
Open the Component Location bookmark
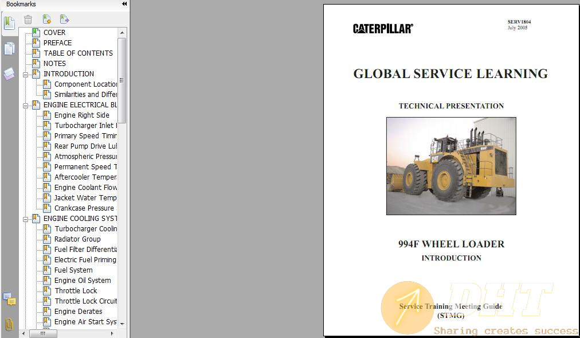[x=85, y=84]
